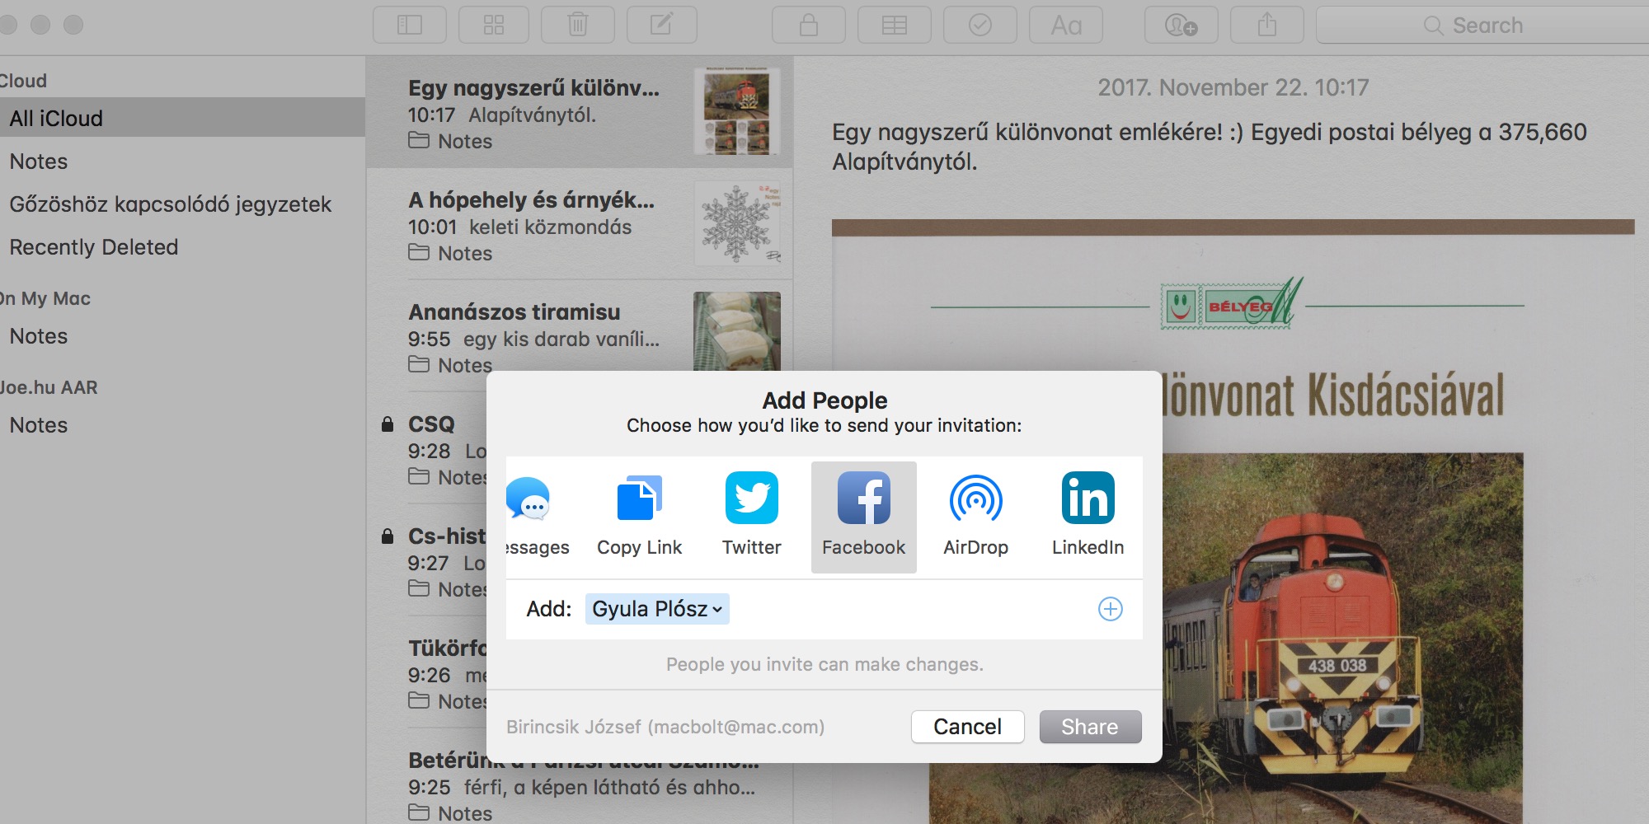Click the note date '2017. November 22. 10:17'
This screenshot has height=824, width=1649.
pos(1233,87)
